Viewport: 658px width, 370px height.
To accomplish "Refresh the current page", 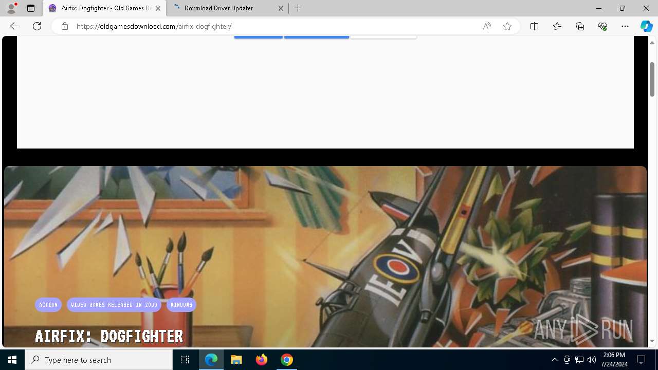I will pos(37,26).
